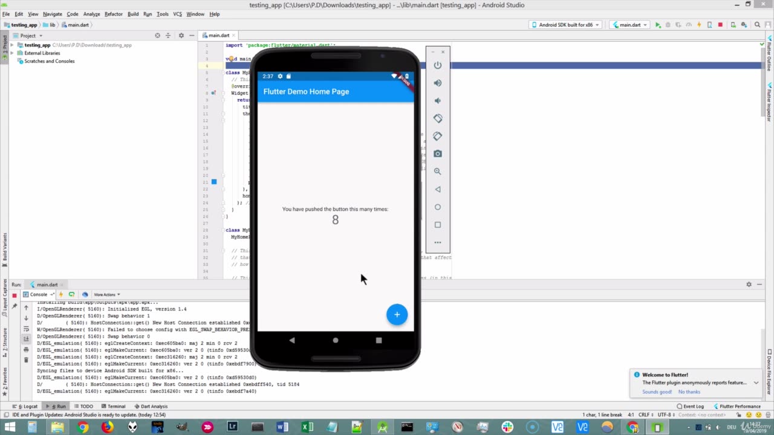Stop the process in Run panel
Image resolution: width=774 pixels, height=435 pixels.
[x=15, y=295]
